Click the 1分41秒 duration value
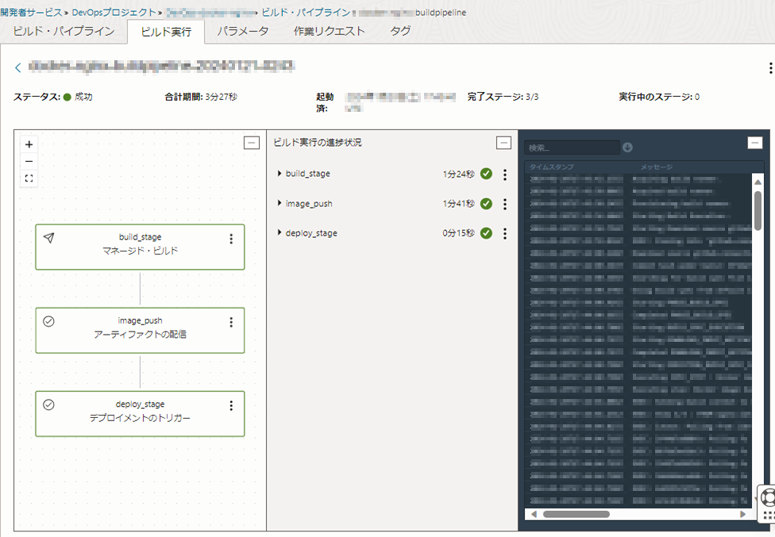 [x=458, y=204]
